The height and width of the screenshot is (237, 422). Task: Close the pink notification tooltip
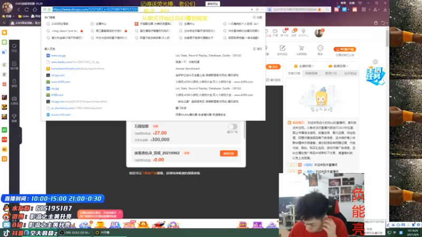pyautogui.click(x=120, y=213)
